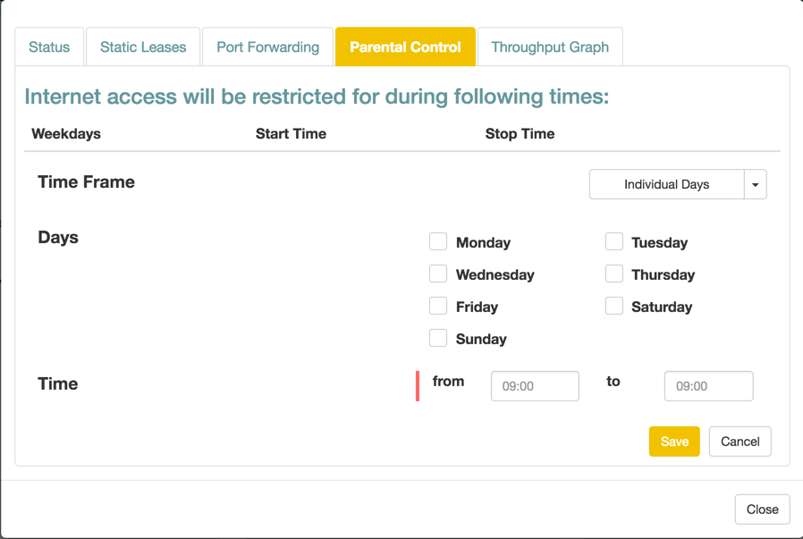This screenshot has height=539, width=803.
Task: Toggle the Thursday checkbox
Action: click(x=613, y=274)
